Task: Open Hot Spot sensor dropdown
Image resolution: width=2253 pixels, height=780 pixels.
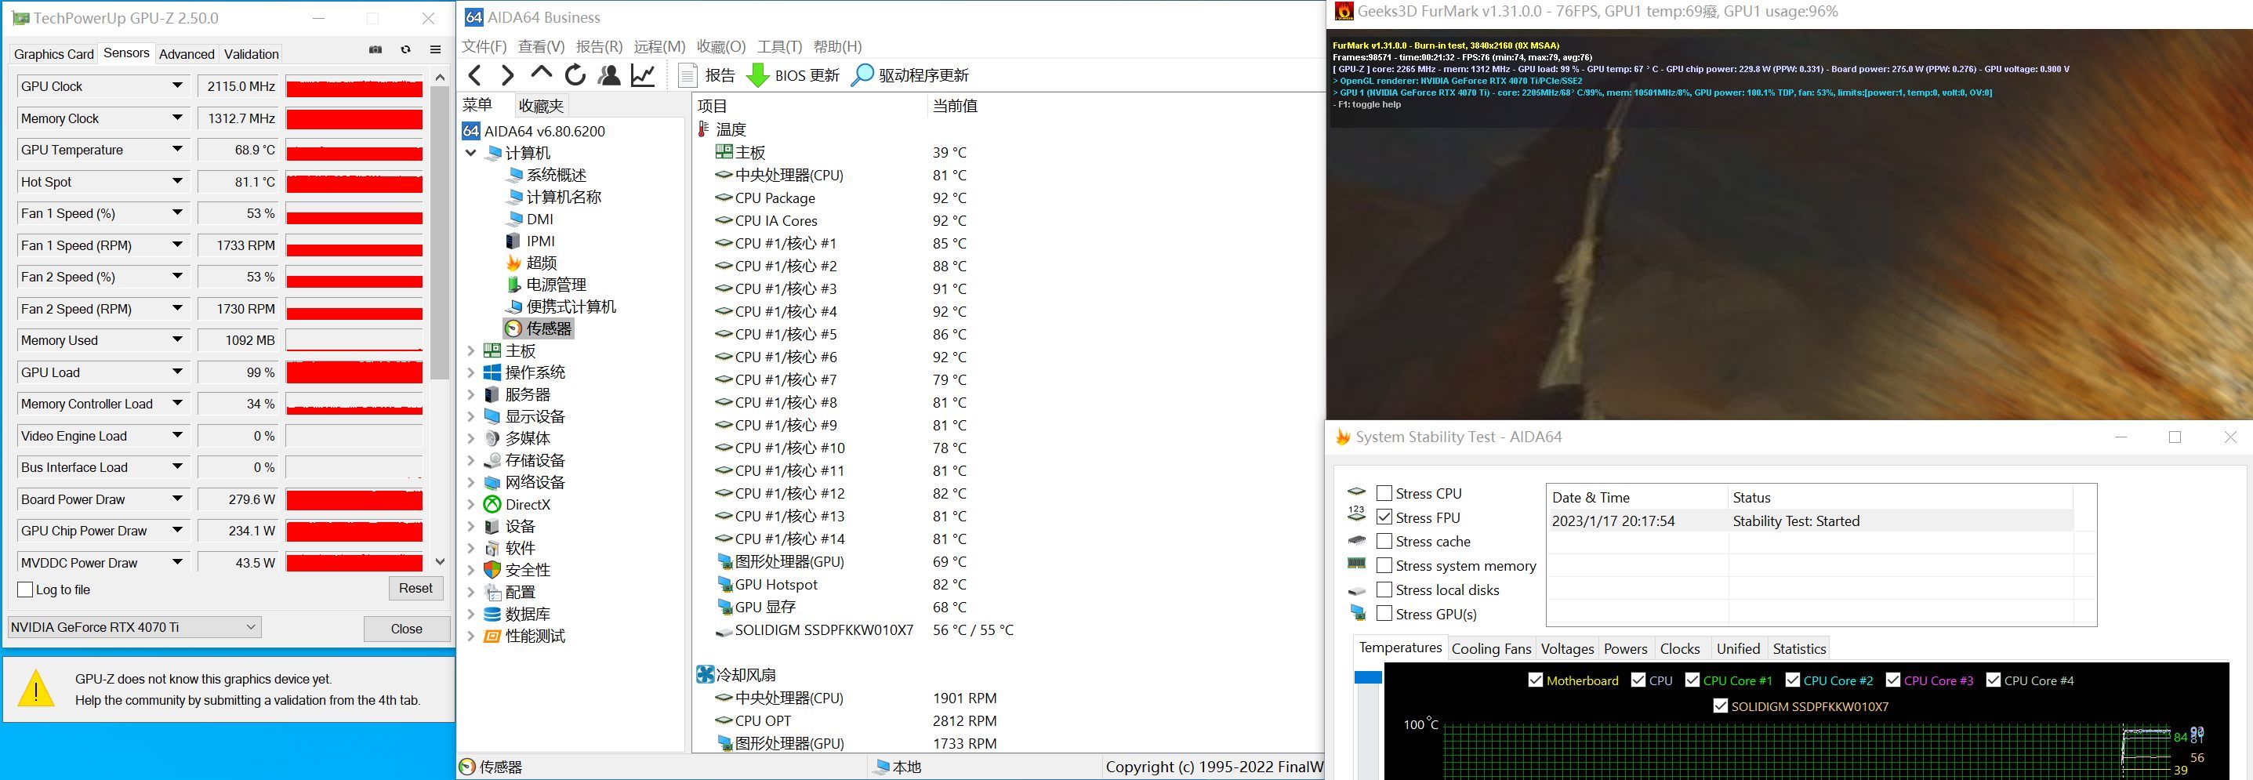Action: [177, 181]
